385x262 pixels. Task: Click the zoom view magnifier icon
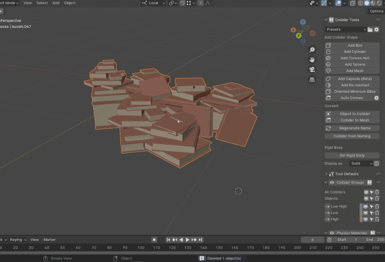point(312,50)
